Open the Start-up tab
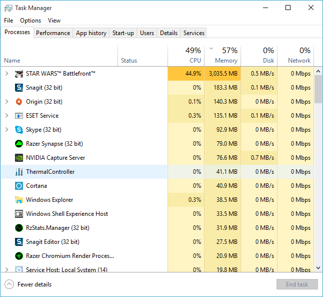323x297 pixels. tap(123, 33)
